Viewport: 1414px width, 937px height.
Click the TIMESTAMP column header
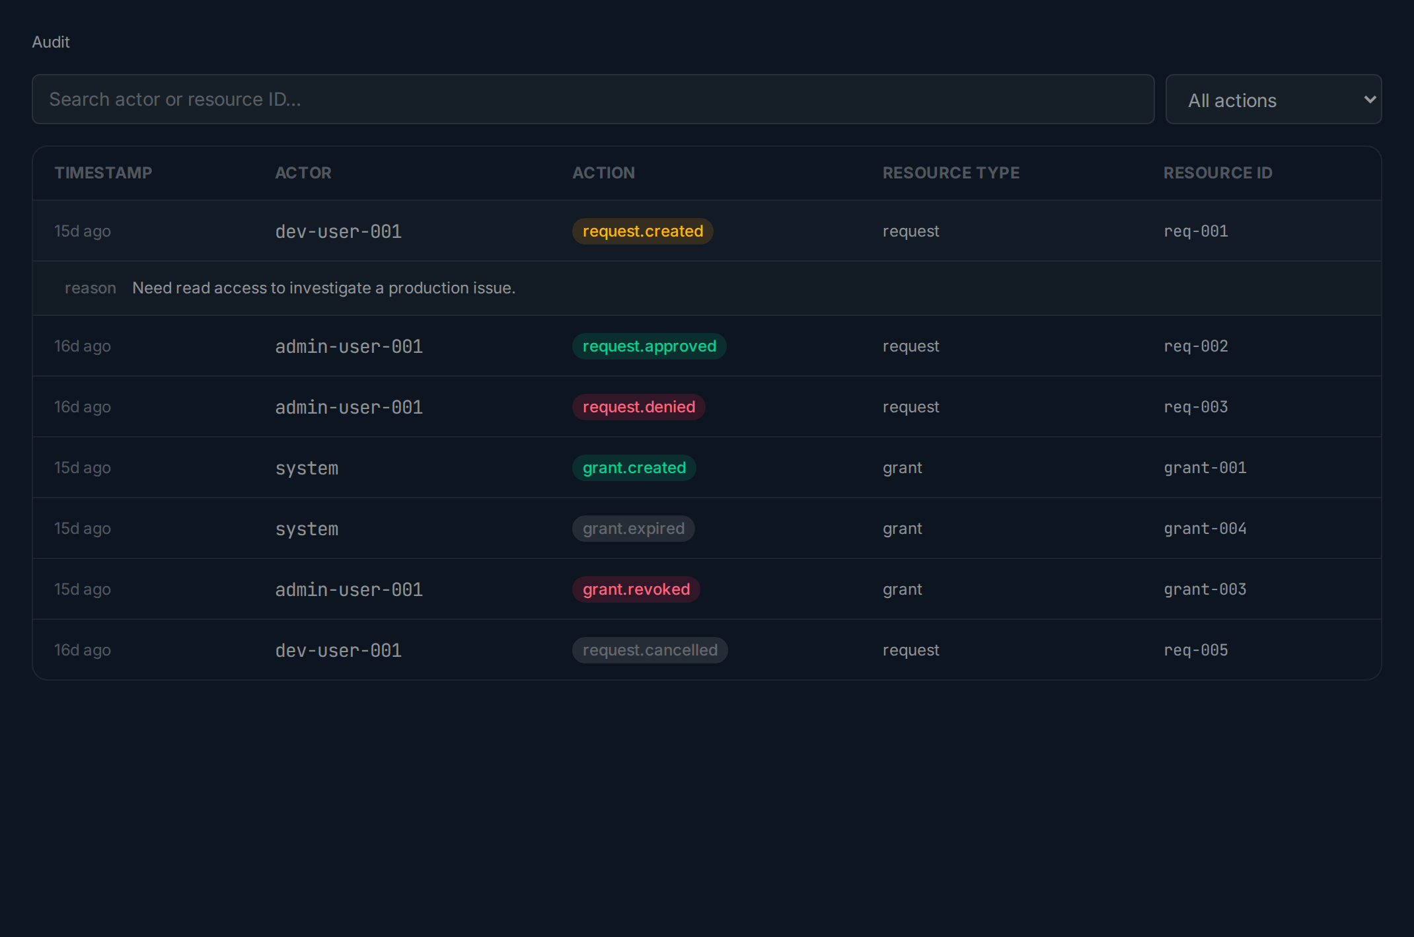(x=103, y=172)
